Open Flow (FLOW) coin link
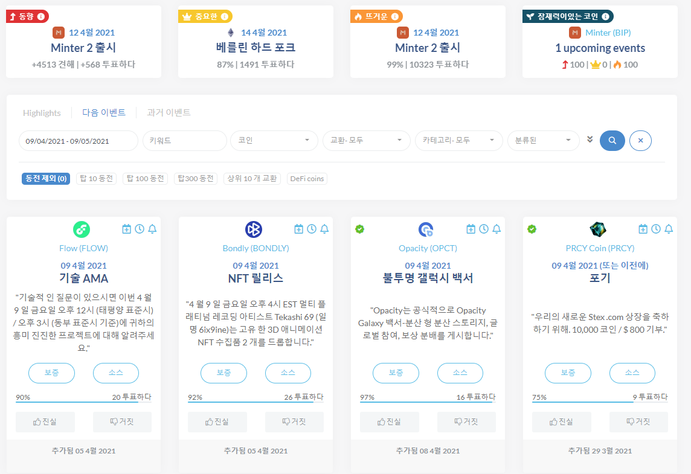691x474 pixels. [84, 248]
